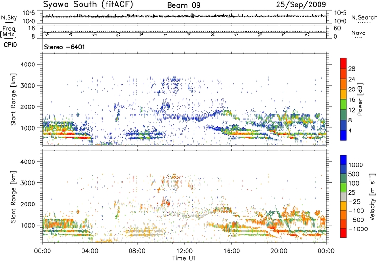Select the '4000' tick of the power panel
377x261 pixels.
(28, 65)
